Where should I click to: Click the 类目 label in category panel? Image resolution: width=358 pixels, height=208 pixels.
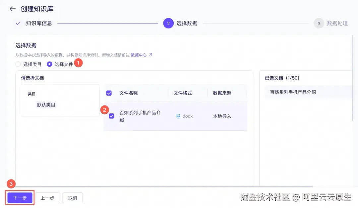(x=32, y=94)
